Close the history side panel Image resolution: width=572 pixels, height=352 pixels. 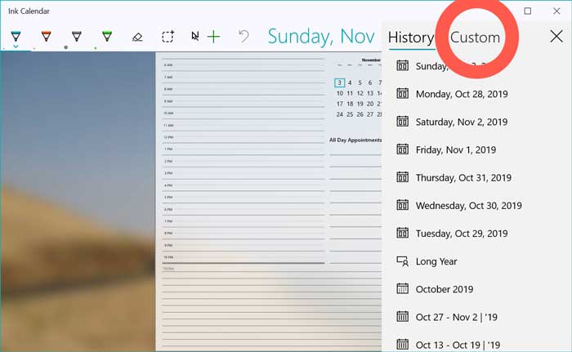pyautogui.click(x=556, y=36)
